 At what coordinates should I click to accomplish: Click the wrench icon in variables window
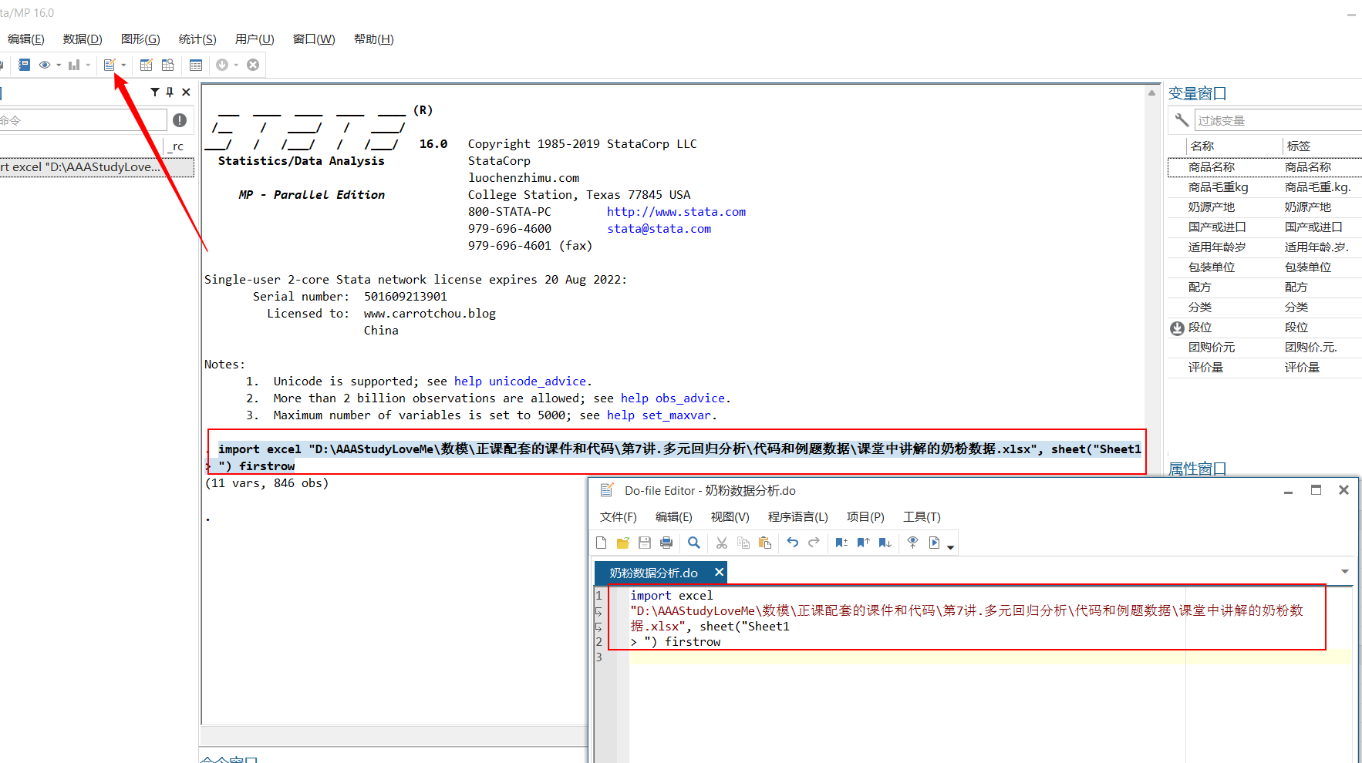(1181, 120)
